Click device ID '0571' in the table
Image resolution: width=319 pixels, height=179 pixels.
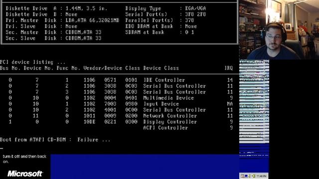coord(110,80)
